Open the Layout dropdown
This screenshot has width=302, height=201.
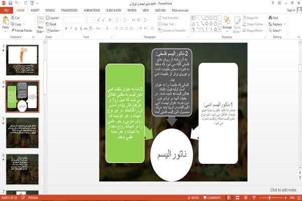pos(53,18)
